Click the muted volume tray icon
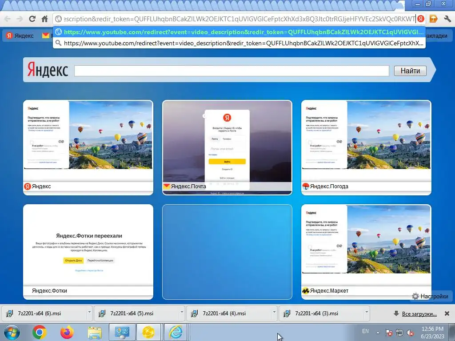The height and width of the screenshot is (341, 455). pyautogui.click(x=410, y=333)
